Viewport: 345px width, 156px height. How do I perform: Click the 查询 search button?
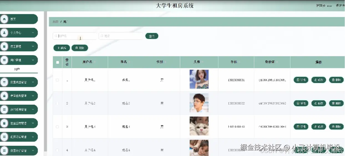(152, 36)
